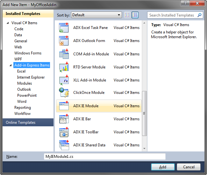Select the 'ClickOnce Module' template name

point(89,93)
